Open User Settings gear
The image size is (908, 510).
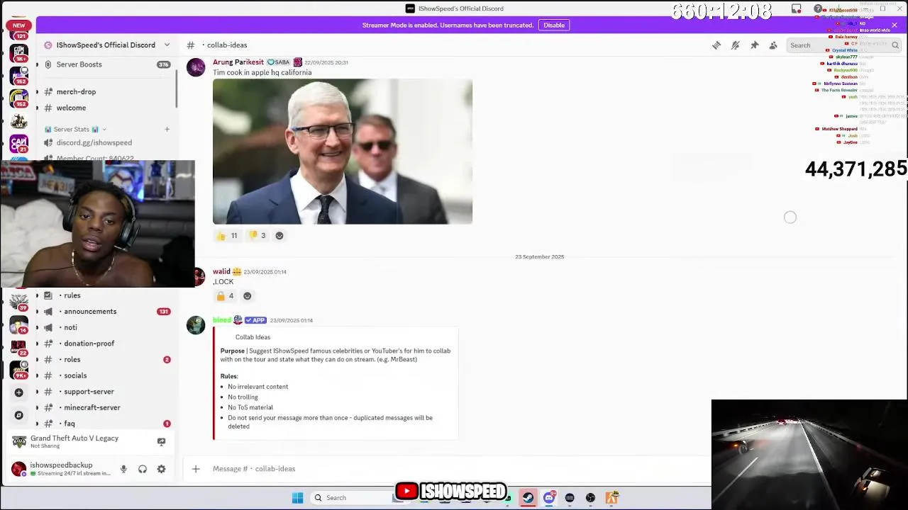[161, 469]
